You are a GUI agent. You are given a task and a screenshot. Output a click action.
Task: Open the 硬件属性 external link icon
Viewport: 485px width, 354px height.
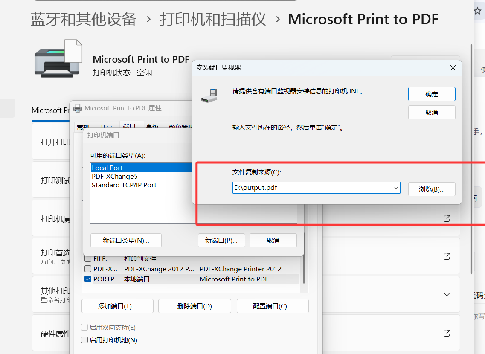pyautogui.click(x=447, y=333)
